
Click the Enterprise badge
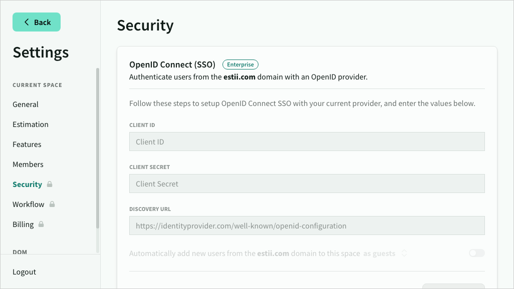pos(240,64)
